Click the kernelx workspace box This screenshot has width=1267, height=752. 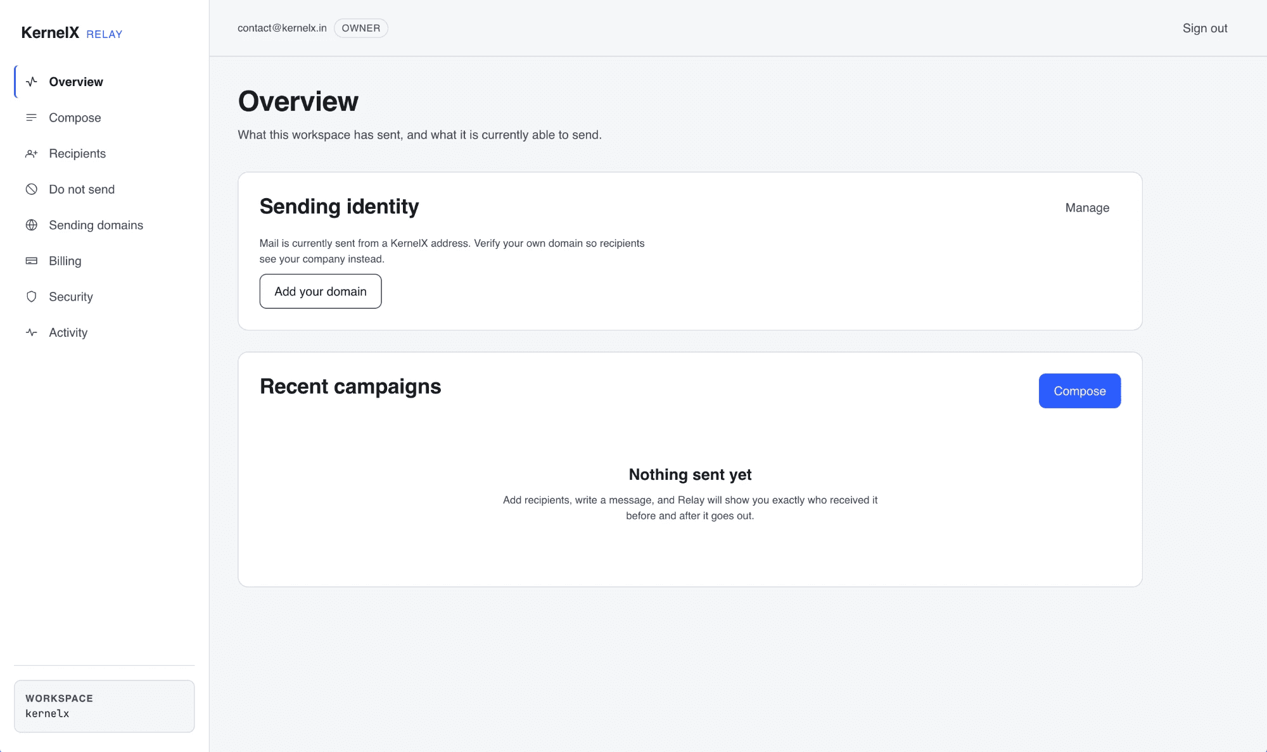click(105, 706)
